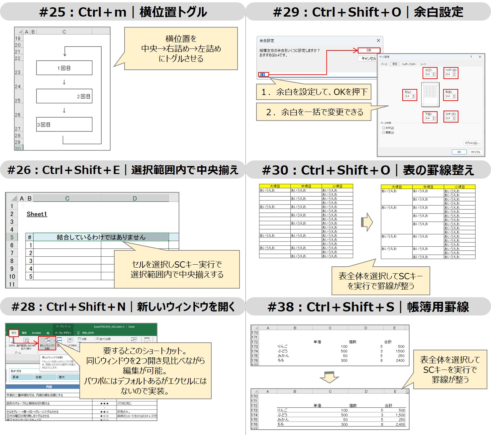Click キャンセル in the ページ設定 dialog
This screenshot has height=435, width=491.
(x=475, y=152)
